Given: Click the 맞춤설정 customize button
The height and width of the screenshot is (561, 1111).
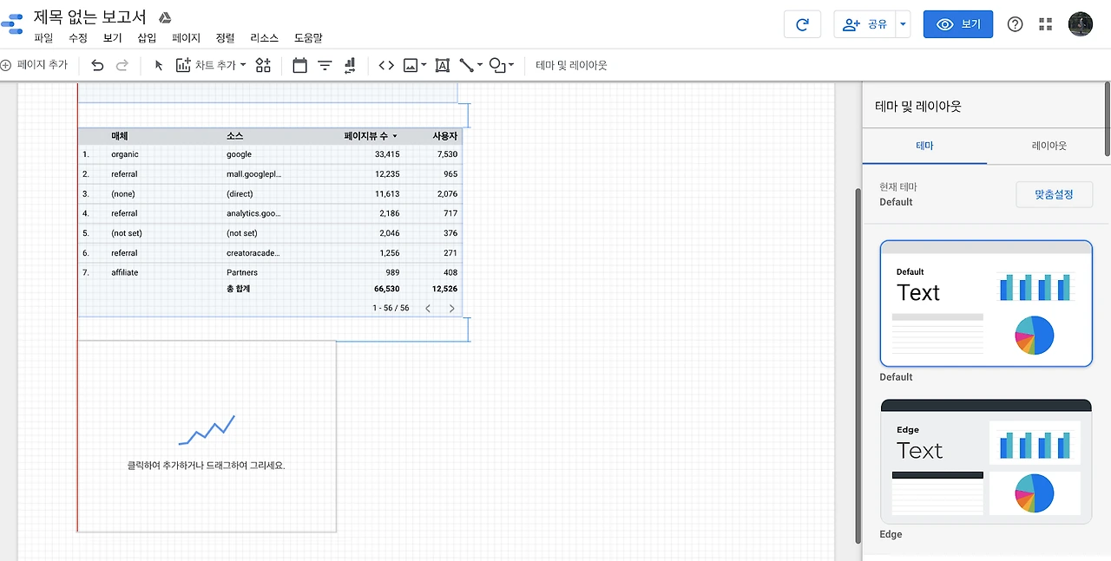Looking at the screenshot, I should coord(1054,194).
